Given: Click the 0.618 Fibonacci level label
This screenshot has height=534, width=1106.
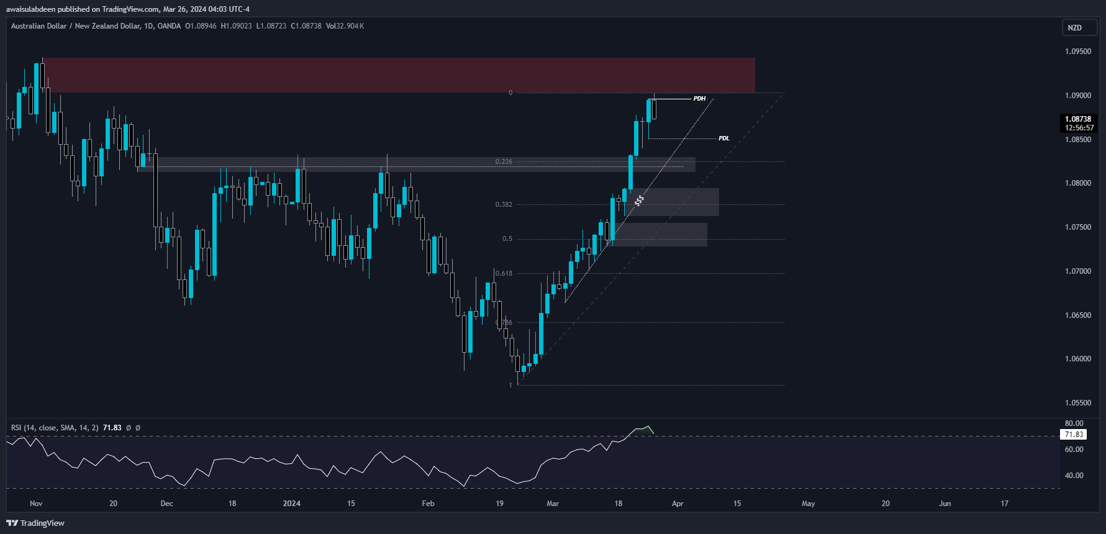Looking at the screenshot, I should 504,273.
